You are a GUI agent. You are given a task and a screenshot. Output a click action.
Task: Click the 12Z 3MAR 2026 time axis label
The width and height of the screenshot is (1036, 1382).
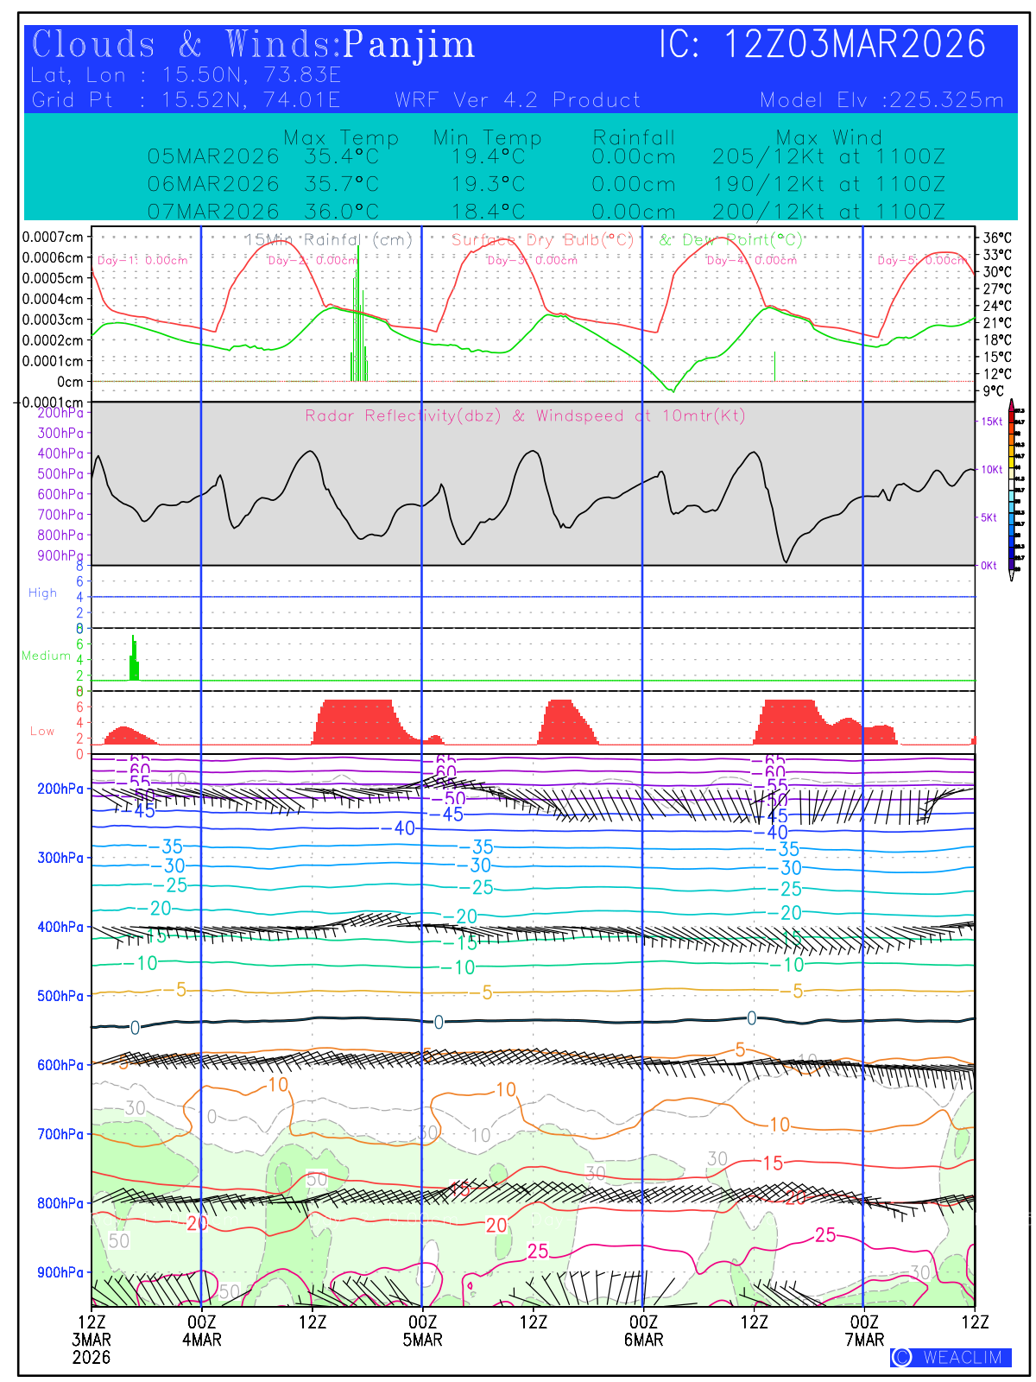(x=92, y=1339)
